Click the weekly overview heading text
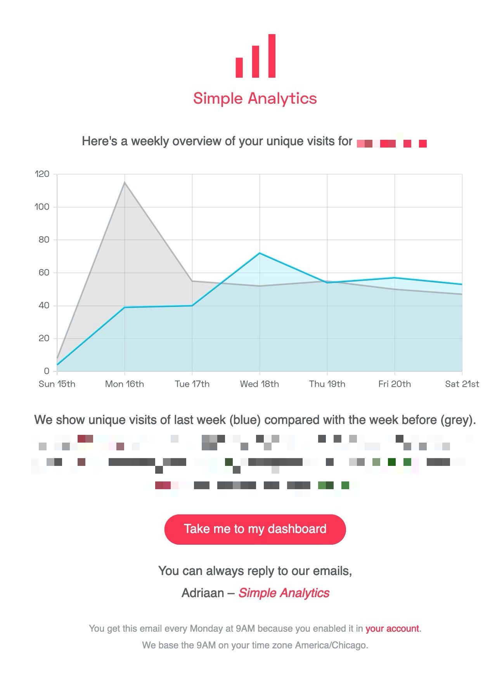502x674 pixels. [217, 141]
